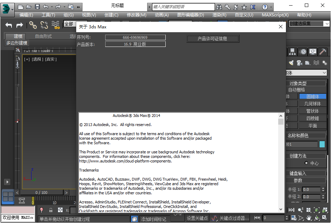Toggle absolute mode transform type-in icon
Viewport: 331px width, 223px height.
[60, 210]
